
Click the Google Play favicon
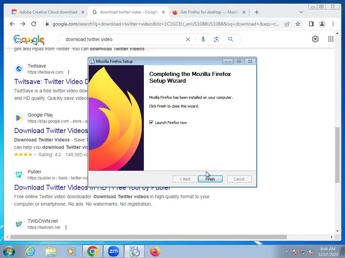(x=19, y=118)
